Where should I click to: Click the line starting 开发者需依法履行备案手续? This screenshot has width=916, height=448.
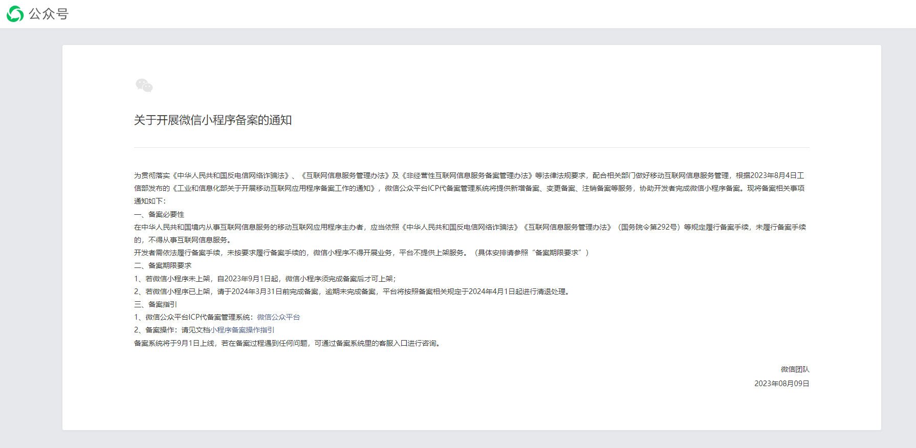(362, 253)
